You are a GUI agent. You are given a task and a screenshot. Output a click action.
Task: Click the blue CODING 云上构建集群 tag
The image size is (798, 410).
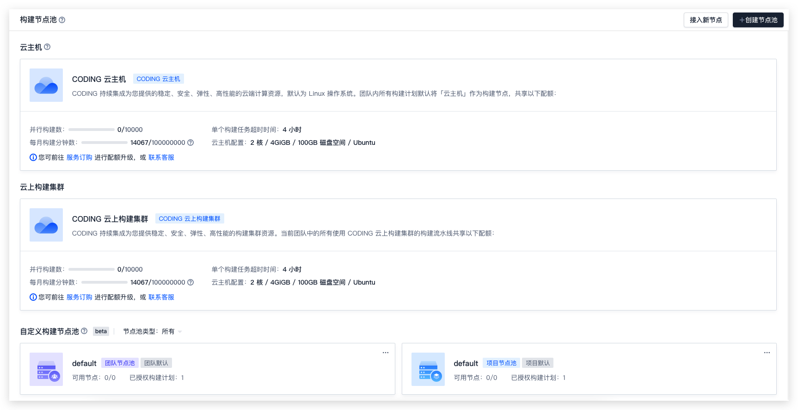tap(190, 218)
